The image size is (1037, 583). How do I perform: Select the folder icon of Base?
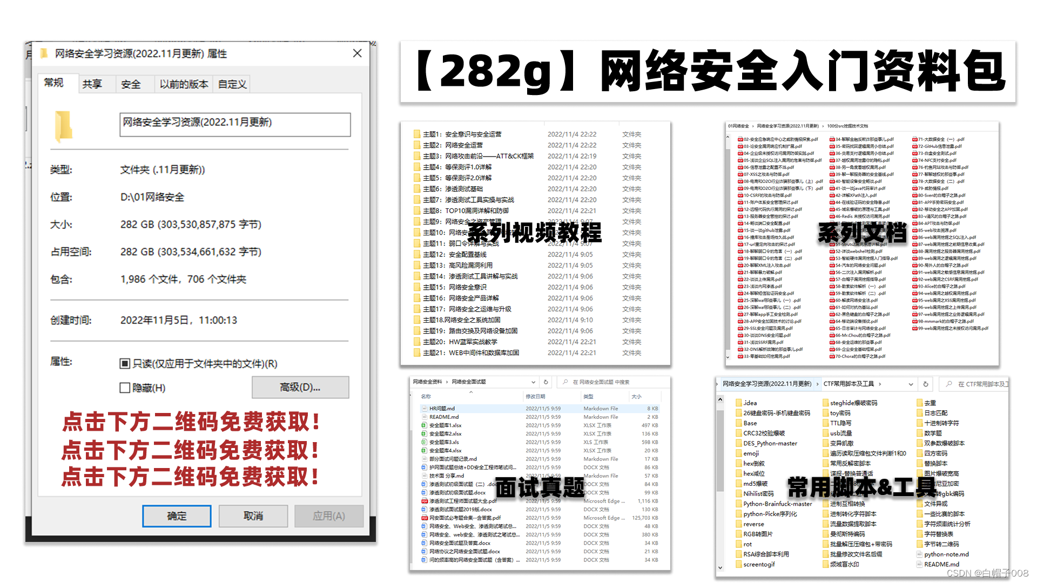pyautogui.click(x=738, y=423)
